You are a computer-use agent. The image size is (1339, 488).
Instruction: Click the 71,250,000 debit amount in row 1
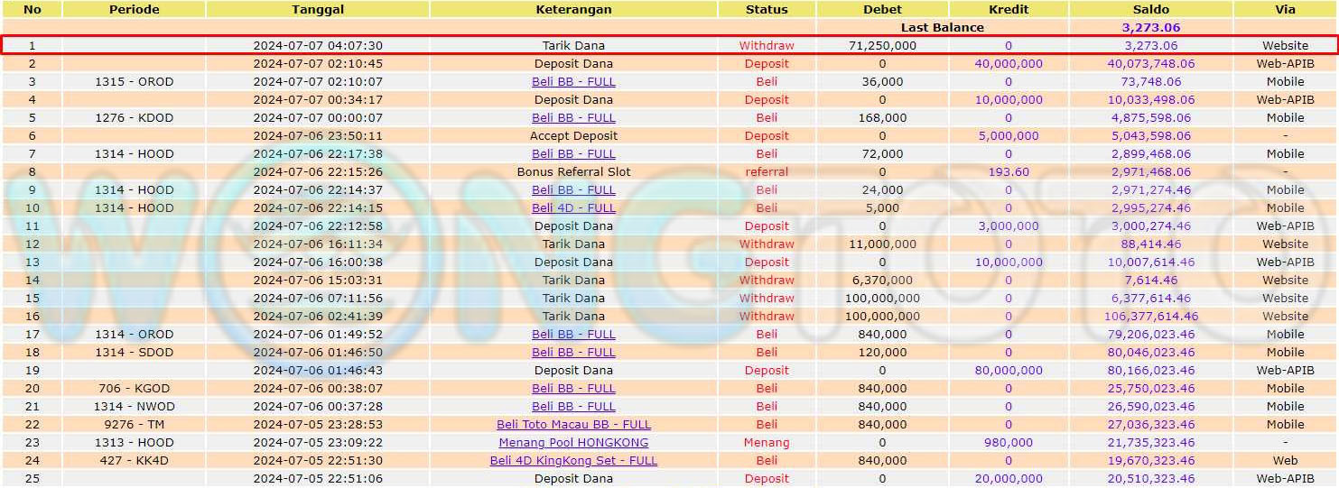point(882,46)
